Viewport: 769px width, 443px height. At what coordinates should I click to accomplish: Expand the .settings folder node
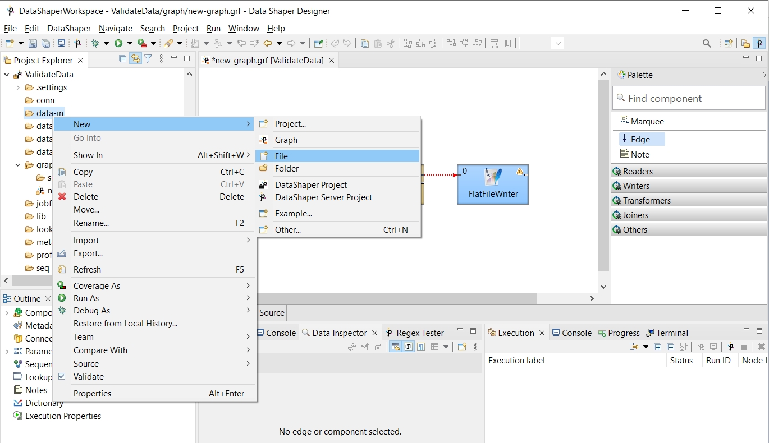click(18, 87)
